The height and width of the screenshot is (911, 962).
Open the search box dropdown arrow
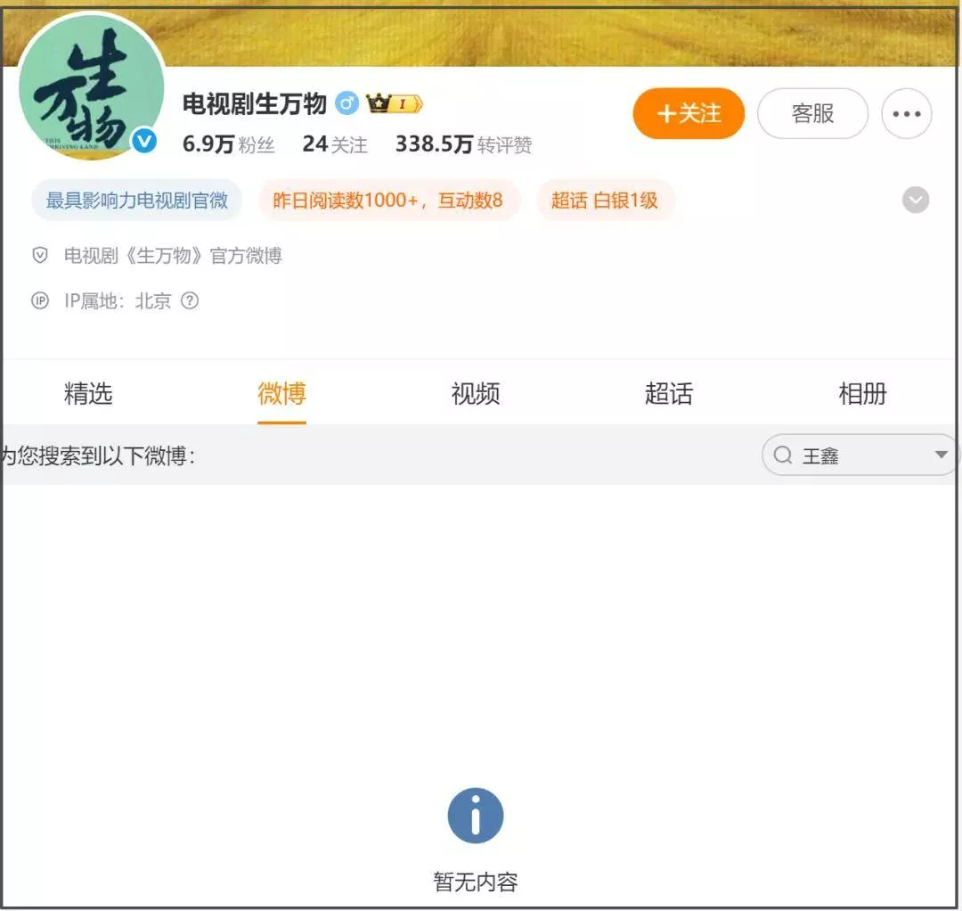[x=941, y=455]
